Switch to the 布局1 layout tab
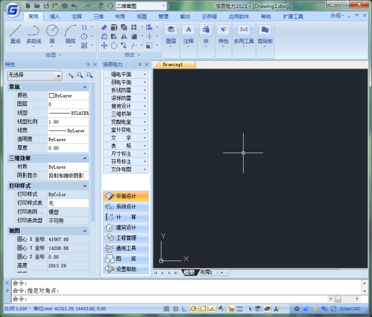This screenshot has width=372, height=317. click(x=206, y=272)
